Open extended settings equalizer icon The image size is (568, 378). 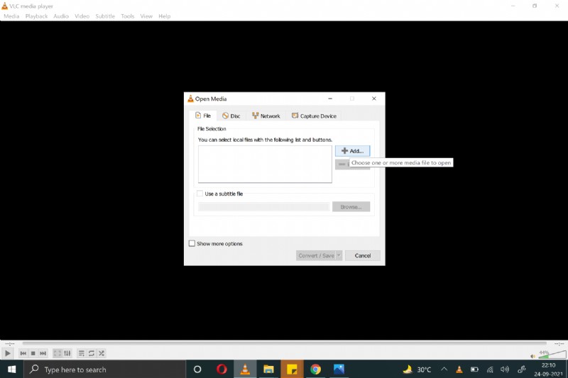[x=67, y=353]
